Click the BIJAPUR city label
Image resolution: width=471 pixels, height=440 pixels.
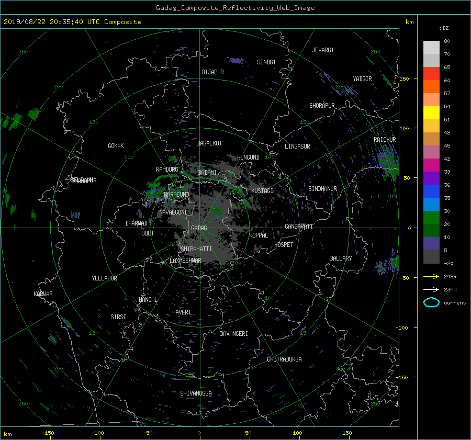212,72
